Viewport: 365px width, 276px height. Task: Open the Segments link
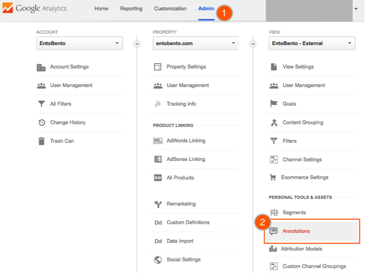pyautogui.click(x=294, y=212)
